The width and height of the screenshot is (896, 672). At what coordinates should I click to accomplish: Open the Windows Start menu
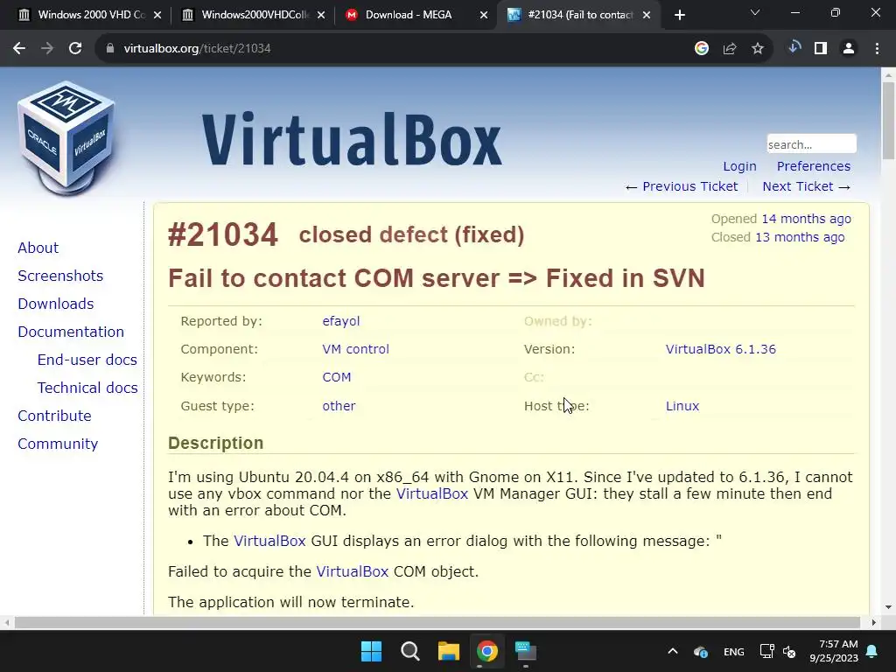371,651
